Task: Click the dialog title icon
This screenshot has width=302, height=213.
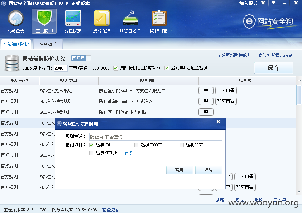Action: (59, 124)
